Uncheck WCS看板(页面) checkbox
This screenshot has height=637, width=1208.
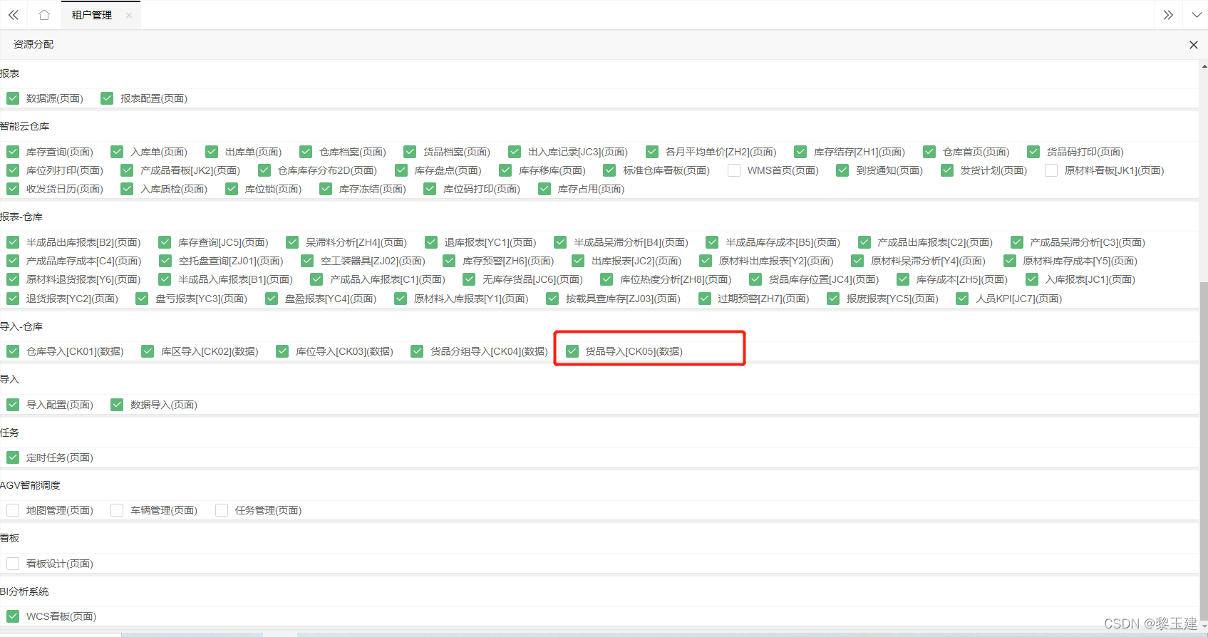click(x=13, y=616)
